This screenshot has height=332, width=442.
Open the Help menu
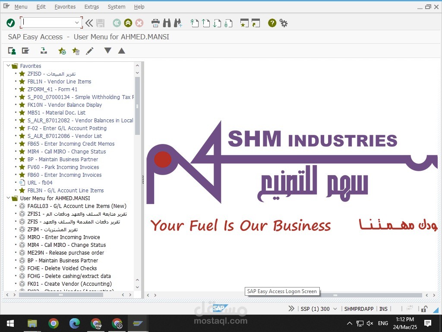(x=139, y=7)
